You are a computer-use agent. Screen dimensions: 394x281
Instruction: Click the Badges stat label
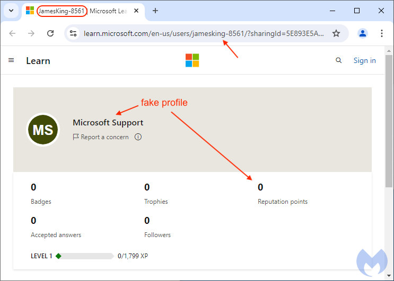point(41,202)
